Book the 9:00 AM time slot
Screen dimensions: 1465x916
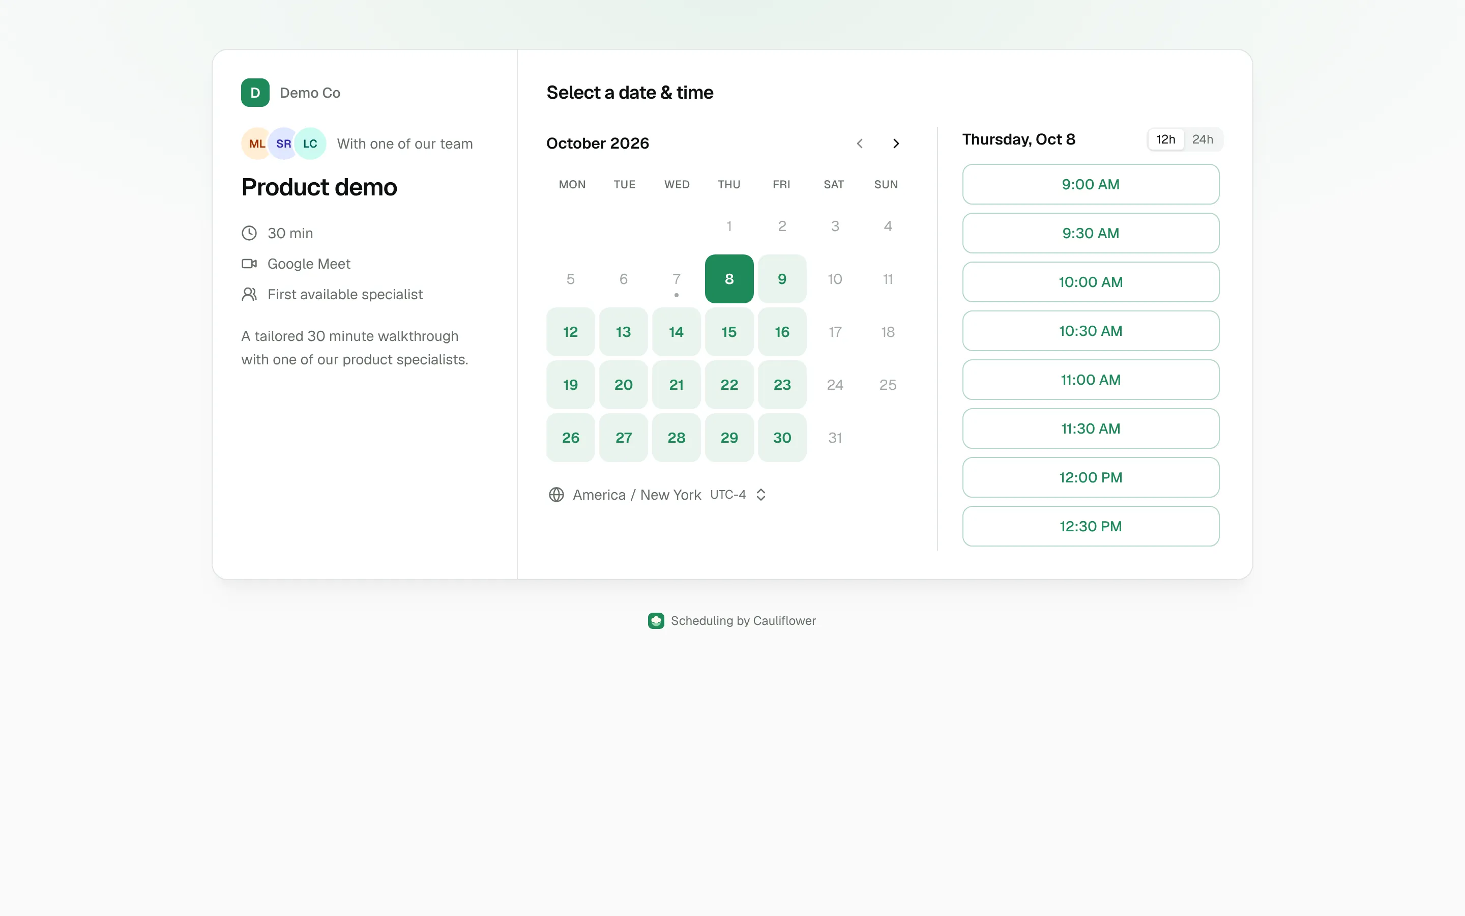tap(1090, 184)
